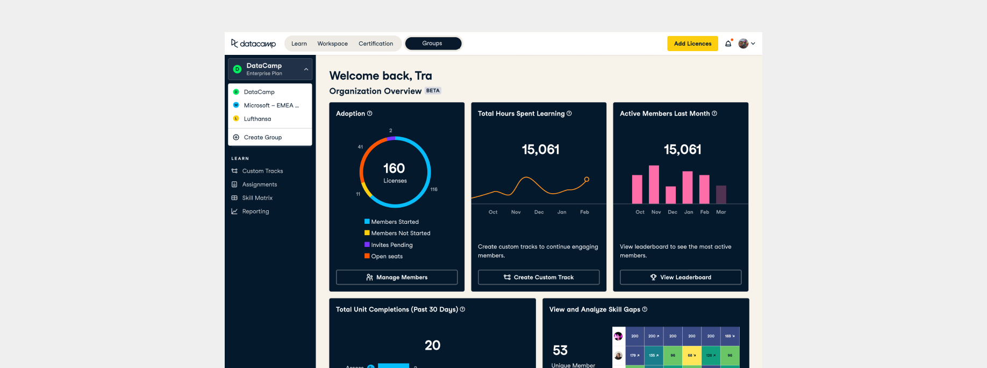
Task: Click the Active Members Last Month info icon
Action: 714,114
